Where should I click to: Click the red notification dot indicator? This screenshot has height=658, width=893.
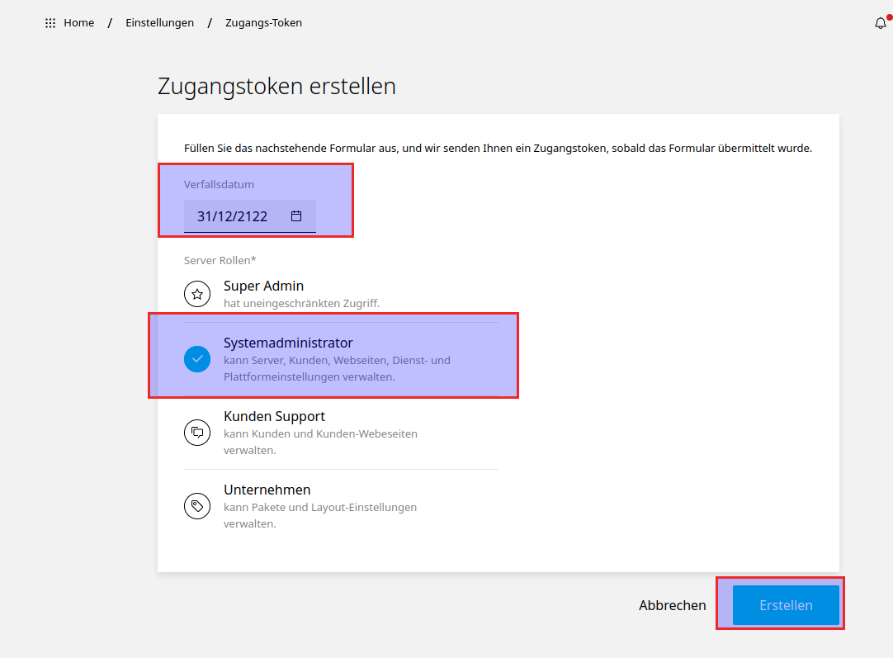click(x=887, y=16)
